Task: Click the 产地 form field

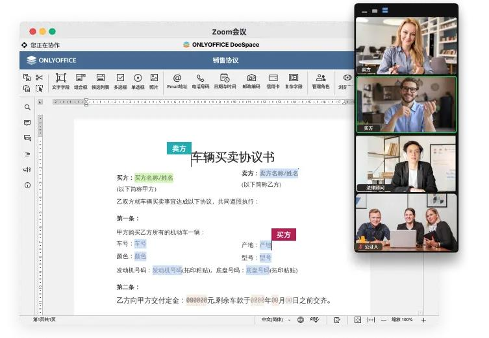Action: 266,245
